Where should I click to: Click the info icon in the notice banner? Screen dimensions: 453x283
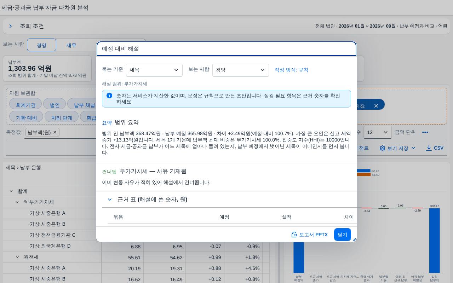pyautogui.click(x=109, y=96)
